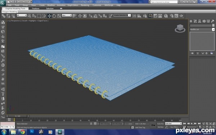
Task: Open the Material Editor
Action: pyautogui.click(x=166, y=16)
